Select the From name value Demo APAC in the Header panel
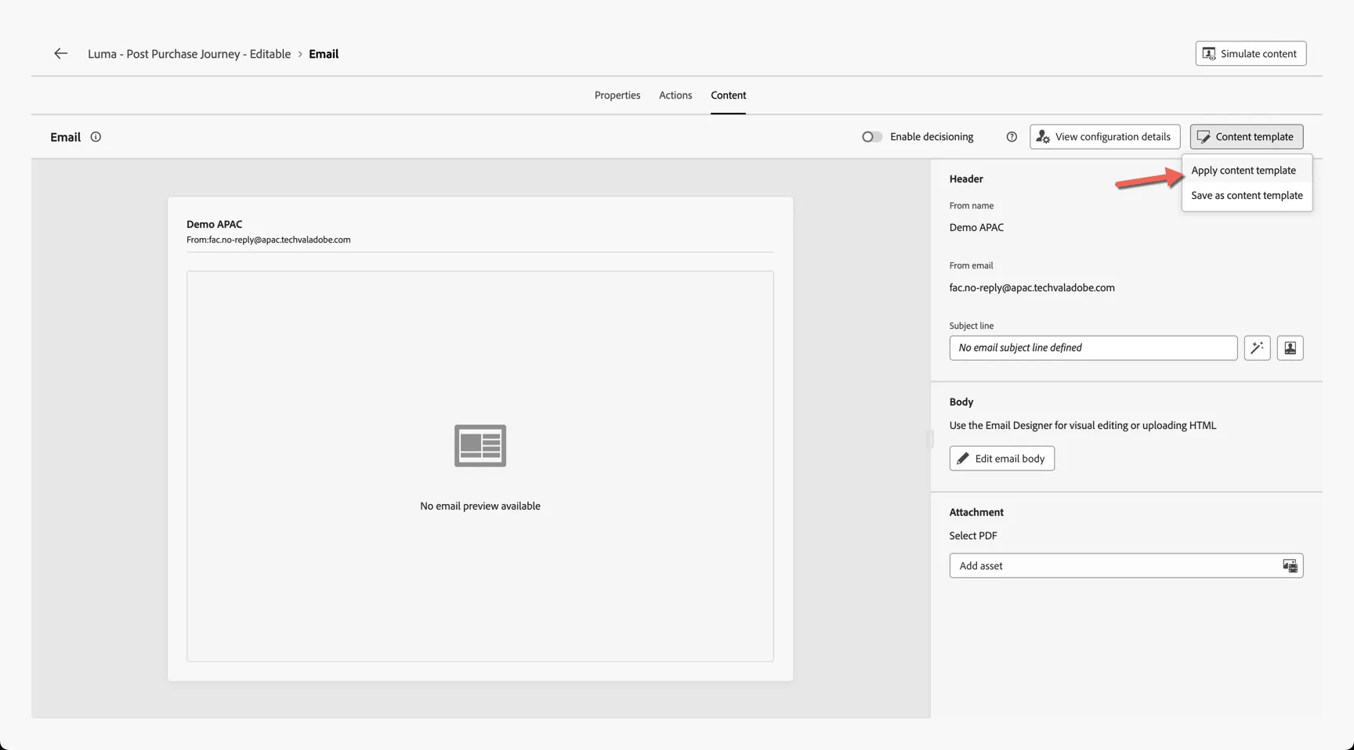This screenshot has width=1354, height=750. (x=976, y=227)
